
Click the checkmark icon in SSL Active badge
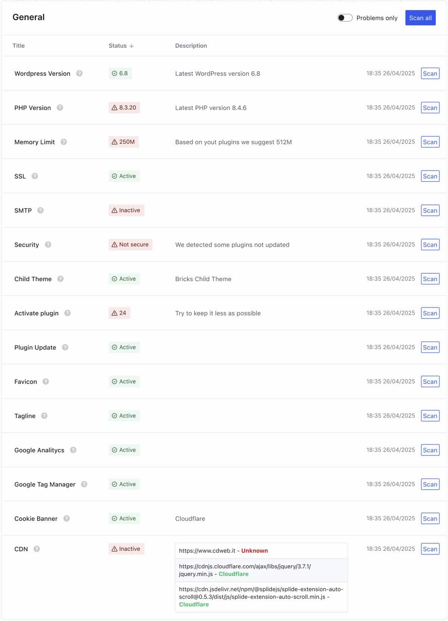pos(114,176)
